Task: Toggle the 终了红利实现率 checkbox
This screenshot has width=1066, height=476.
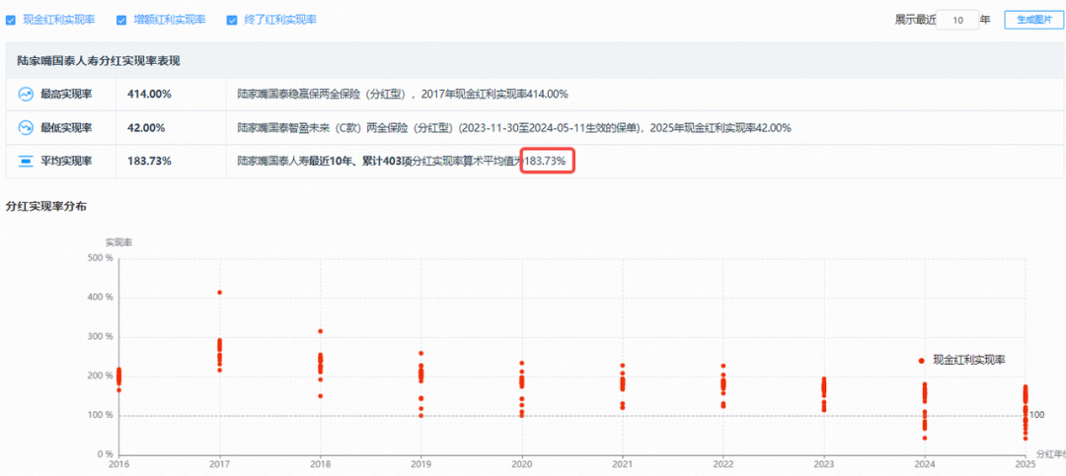Action: pyautogui.click(x=232, y=21)
